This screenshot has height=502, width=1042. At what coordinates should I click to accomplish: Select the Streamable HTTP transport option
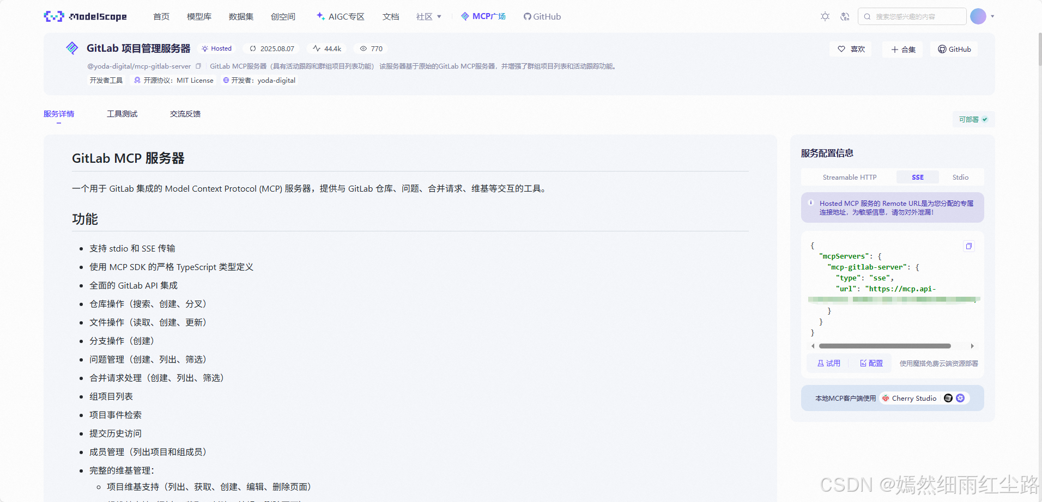tap(850, 177)
